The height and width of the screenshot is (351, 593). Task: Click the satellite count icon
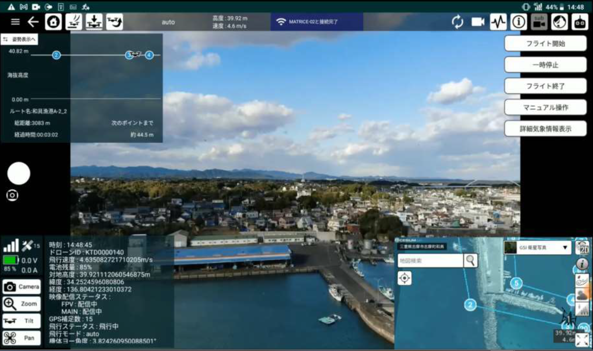pos(28,245)
